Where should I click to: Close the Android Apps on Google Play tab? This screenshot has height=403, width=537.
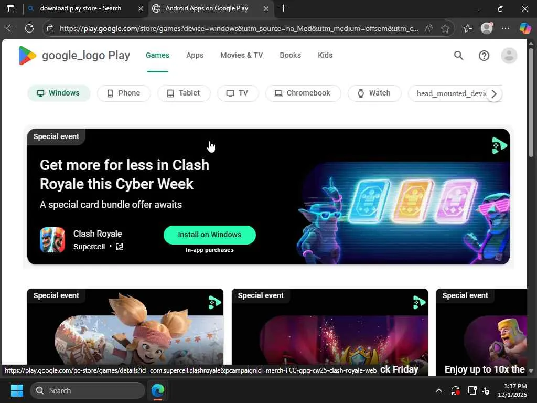click(266, 8)
